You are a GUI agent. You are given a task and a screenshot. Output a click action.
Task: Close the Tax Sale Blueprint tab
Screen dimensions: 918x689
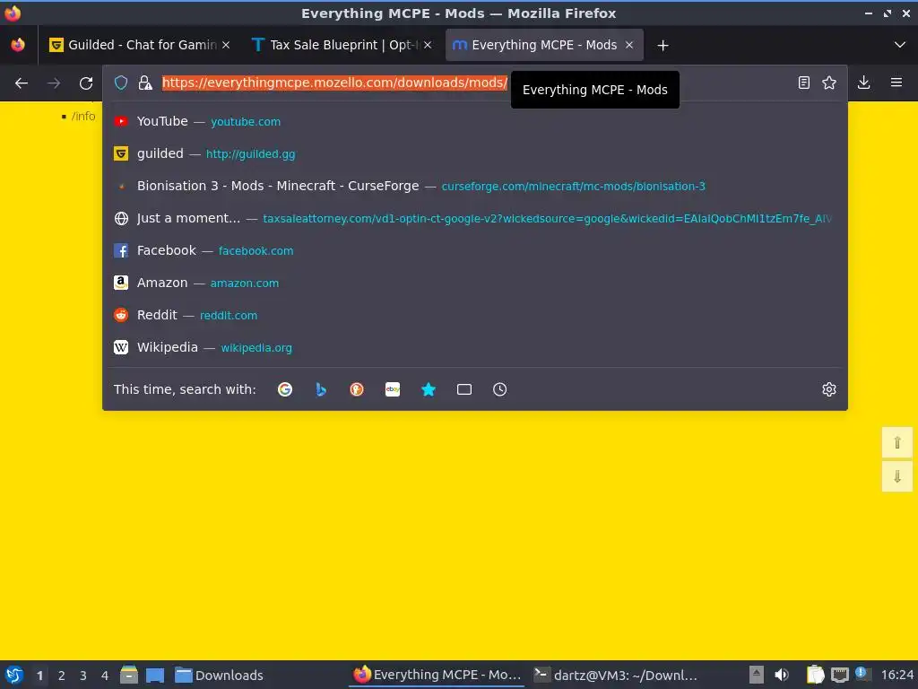pyautogui.click(x=428, y=45)
